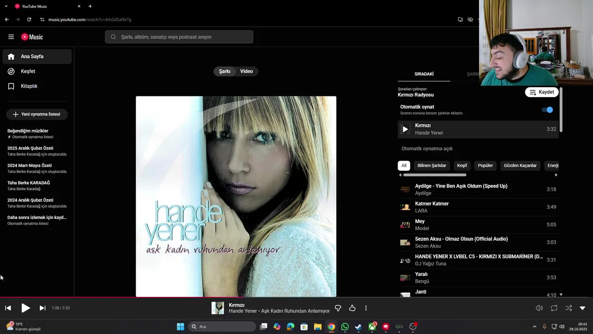Open WhatsApp from the taskbar
This screenshot has width=593, height=334.
coord(345,327)
